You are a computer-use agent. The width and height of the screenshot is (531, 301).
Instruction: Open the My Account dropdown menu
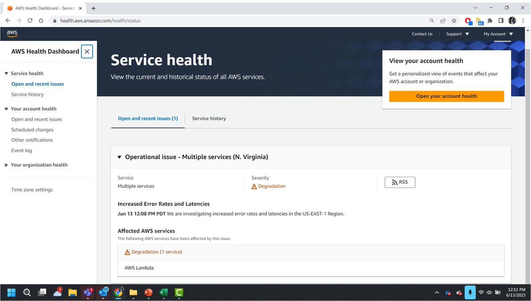[x=498, y=34]
